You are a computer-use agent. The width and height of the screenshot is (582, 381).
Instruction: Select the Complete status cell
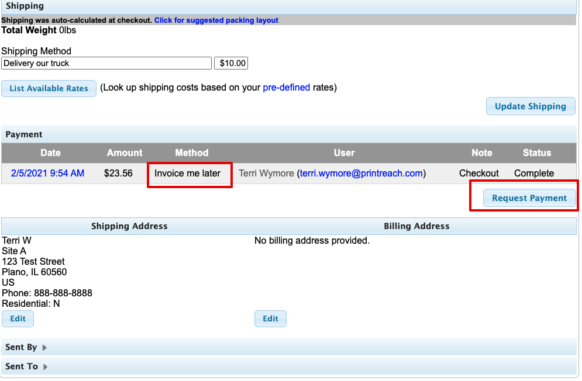(534, 173)
